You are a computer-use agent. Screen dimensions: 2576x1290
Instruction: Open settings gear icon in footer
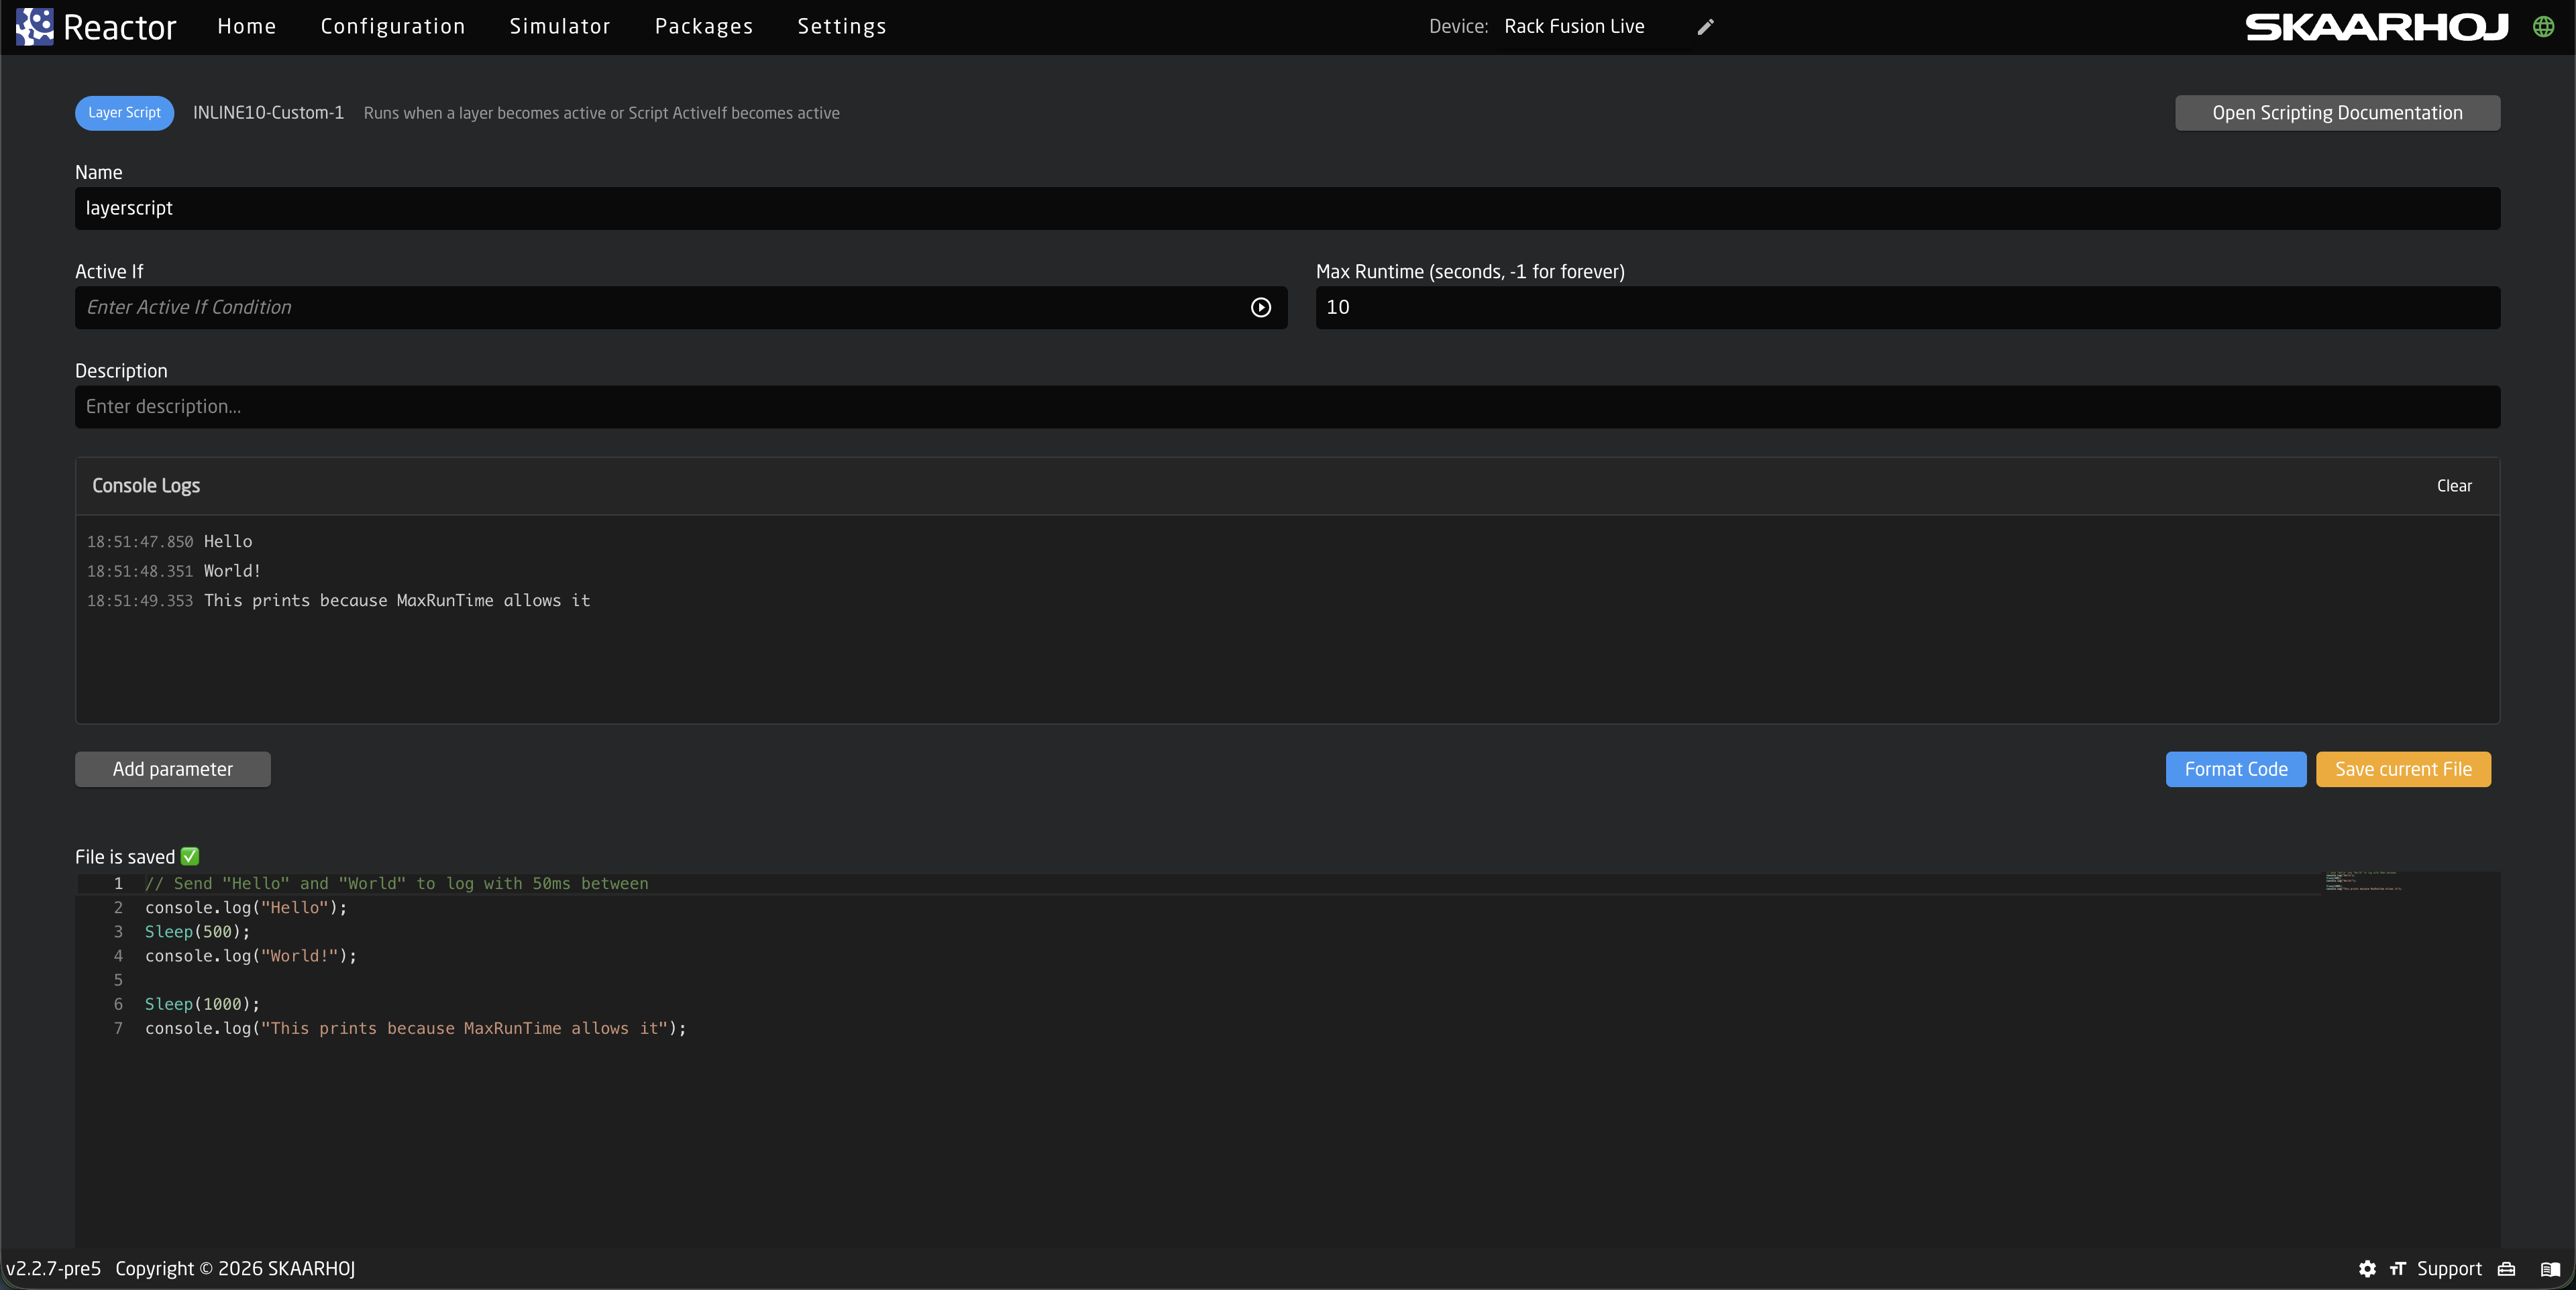tap(2367, 1269)
